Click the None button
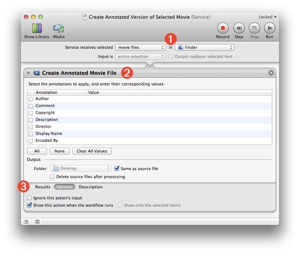Screen dimensions: 300x254 (x=60, y=151)
